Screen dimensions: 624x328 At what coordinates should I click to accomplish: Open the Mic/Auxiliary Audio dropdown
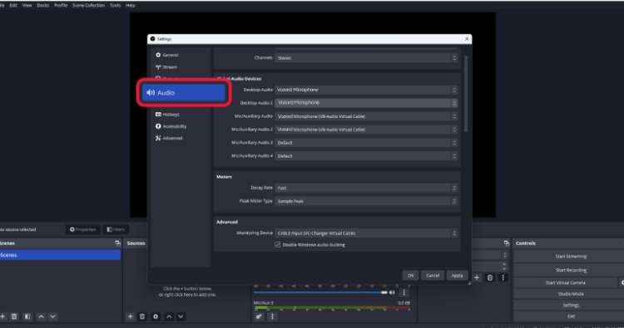(x=366, y=116)
